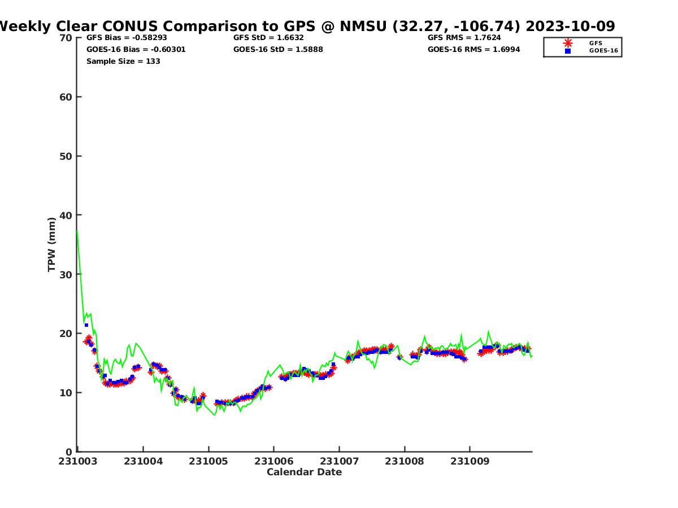Click the green GPS line's peak near 37 mm
678x508 pixels.
click(x=77, y=231)
